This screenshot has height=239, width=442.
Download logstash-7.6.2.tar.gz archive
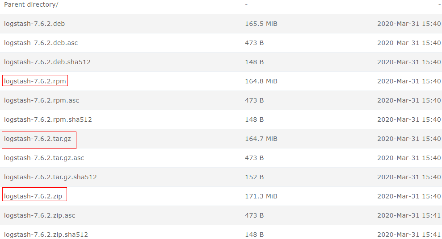point(38,139)
